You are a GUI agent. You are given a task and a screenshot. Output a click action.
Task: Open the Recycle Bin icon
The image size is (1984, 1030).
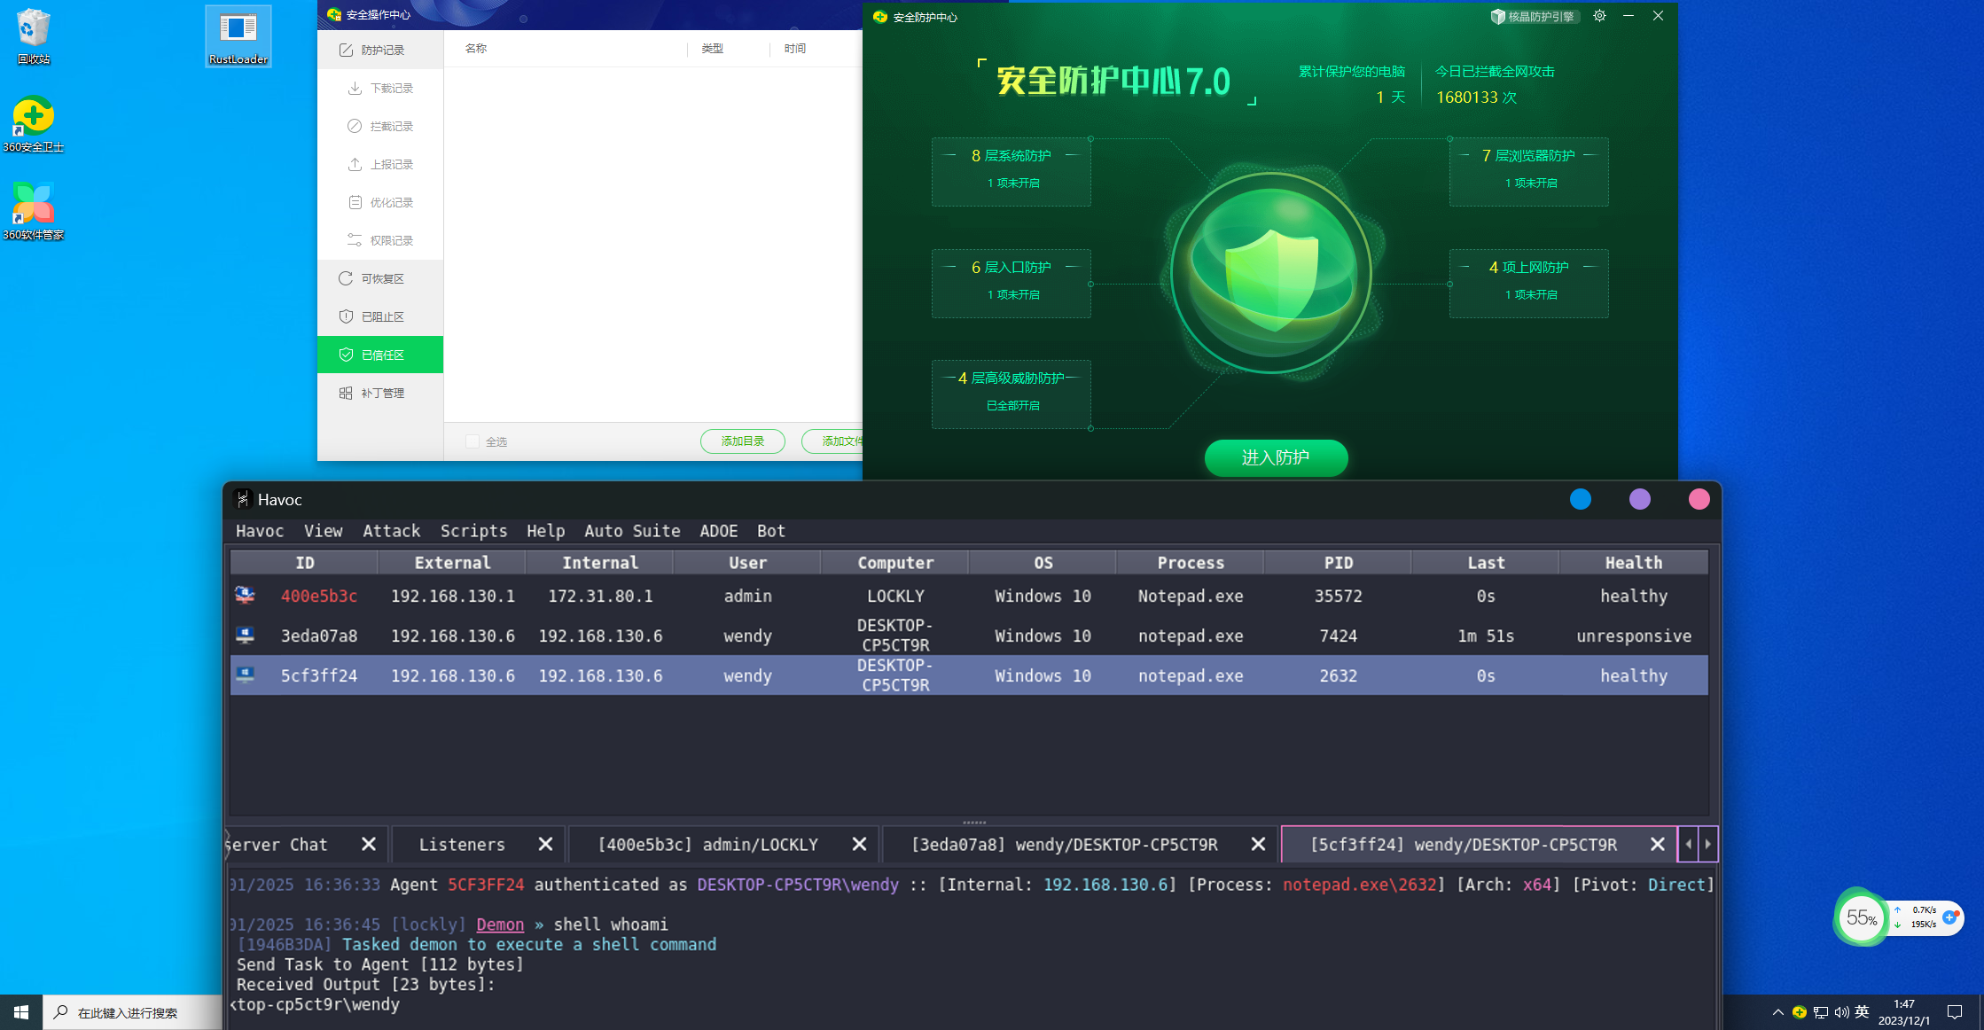34,35
